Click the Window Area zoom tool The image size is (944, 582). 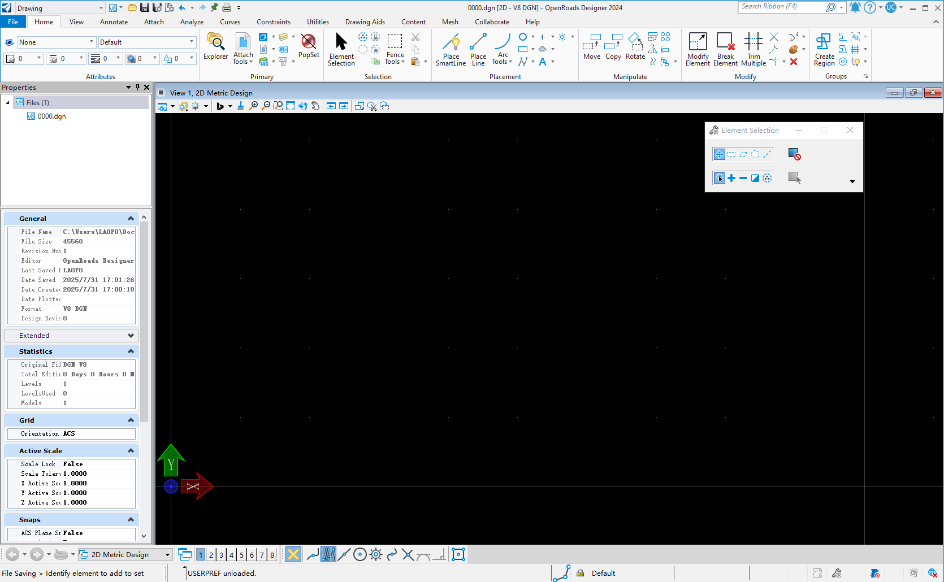pos(278,106)
